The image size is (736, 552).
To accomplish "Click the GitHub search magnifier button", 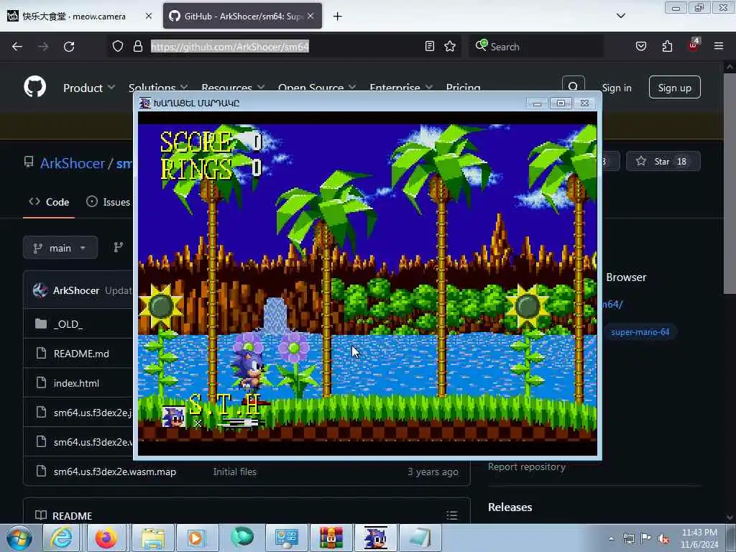I will coord(573,86).
